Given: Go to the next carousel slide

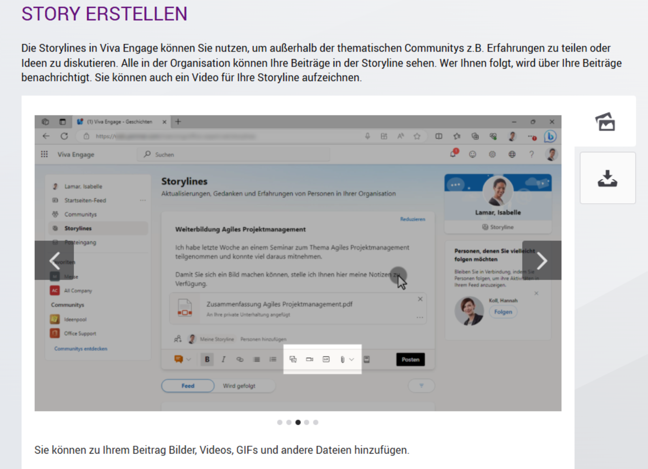Looking at the screenshot, I should coord(541,260).
